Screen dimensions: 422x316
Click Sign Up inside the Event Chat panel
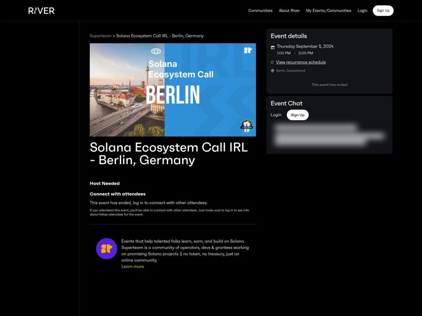(x=298, y=115)
